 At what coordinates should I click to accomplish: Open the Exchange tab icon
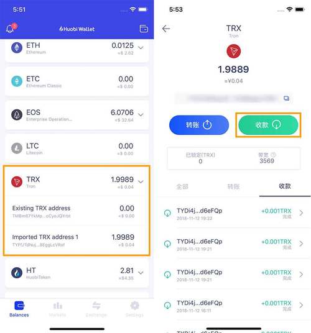click(x=96, y=306)
